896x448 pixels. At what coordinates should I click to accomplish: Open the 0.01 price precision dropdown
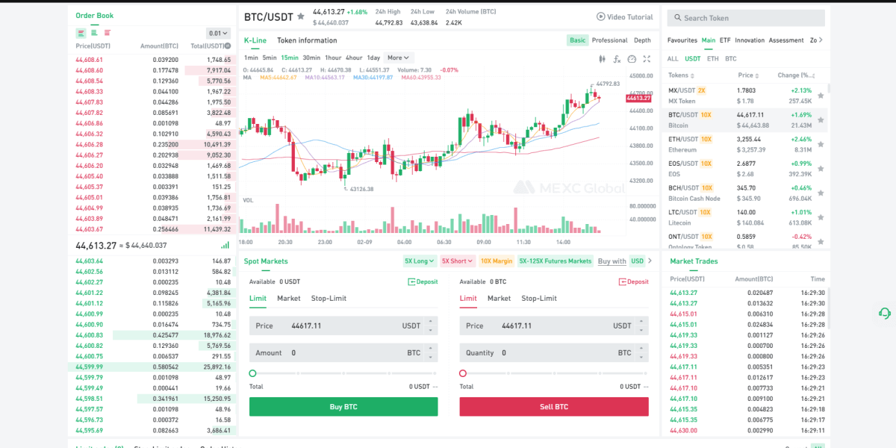218,33
